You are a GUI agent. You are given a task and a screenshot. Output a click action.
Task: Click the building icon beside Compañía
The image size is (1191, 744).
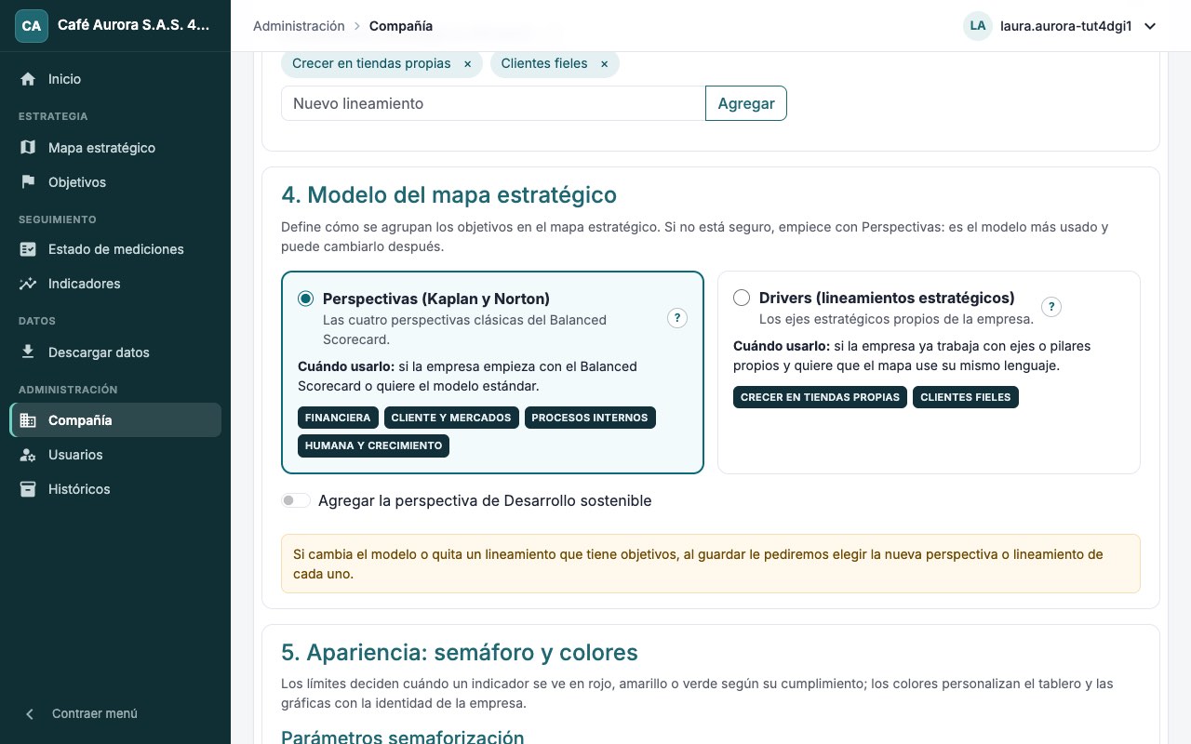pos(28,420)
